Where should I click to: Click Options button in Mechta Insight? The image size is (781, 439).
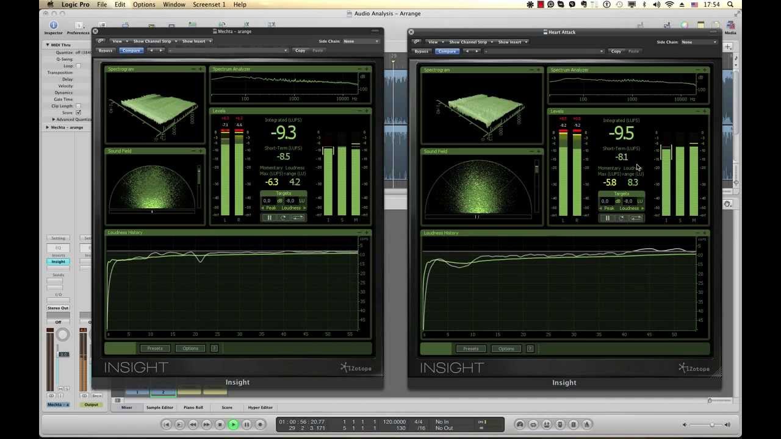pyautogui.click(x=190, y=348)
